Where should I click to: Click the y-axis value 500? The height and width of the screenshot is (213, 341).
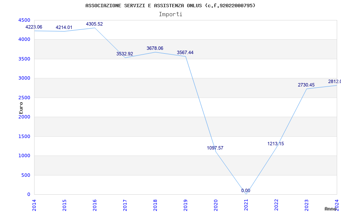click(x=26, y=175)
